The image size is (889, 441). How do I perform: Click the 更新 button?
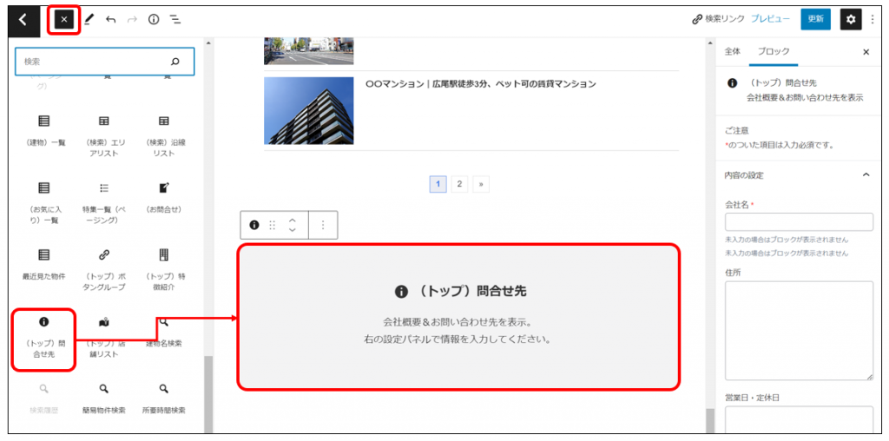[x=815, y=19]
